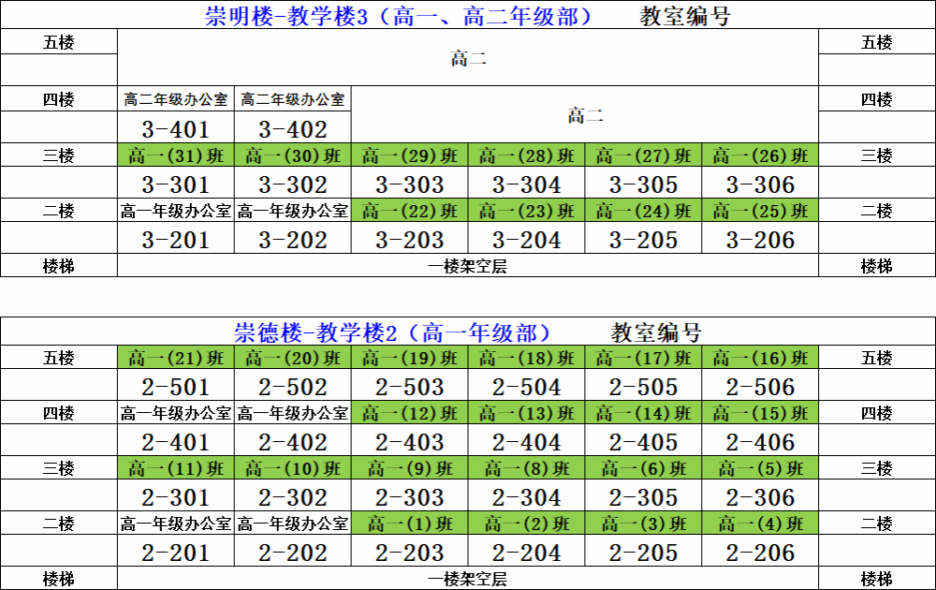Click the 高一(25)班 cell
Viewport: 936px width, 590px height.
coord(760,211)
